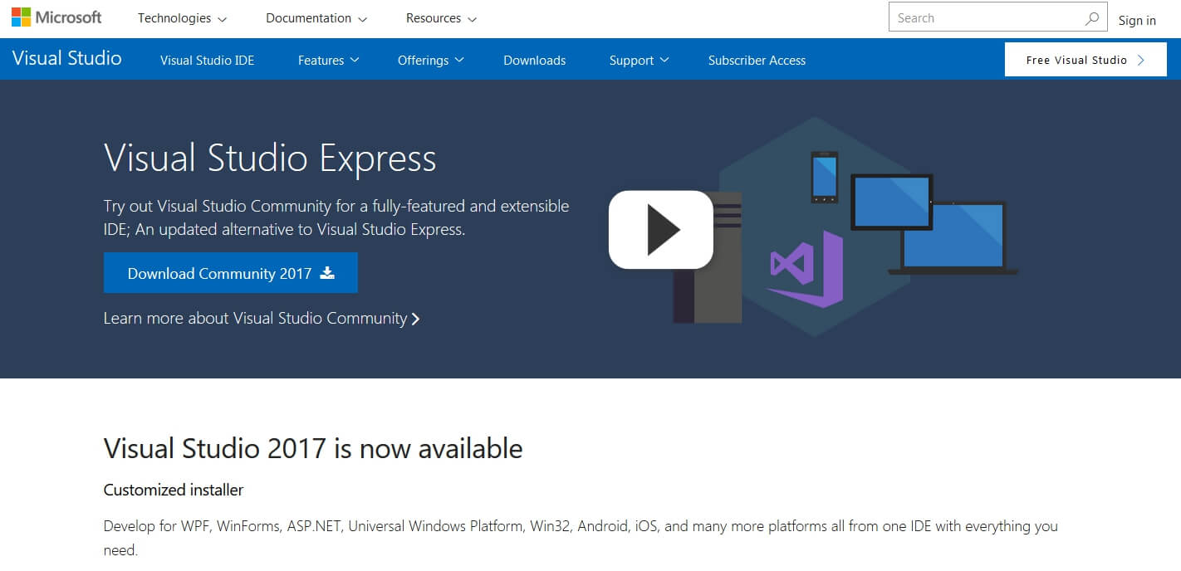Expand the Resources dropdown
Viewport: 1181px width, 571px height.
pyautogui.click(x=441, y=18)
